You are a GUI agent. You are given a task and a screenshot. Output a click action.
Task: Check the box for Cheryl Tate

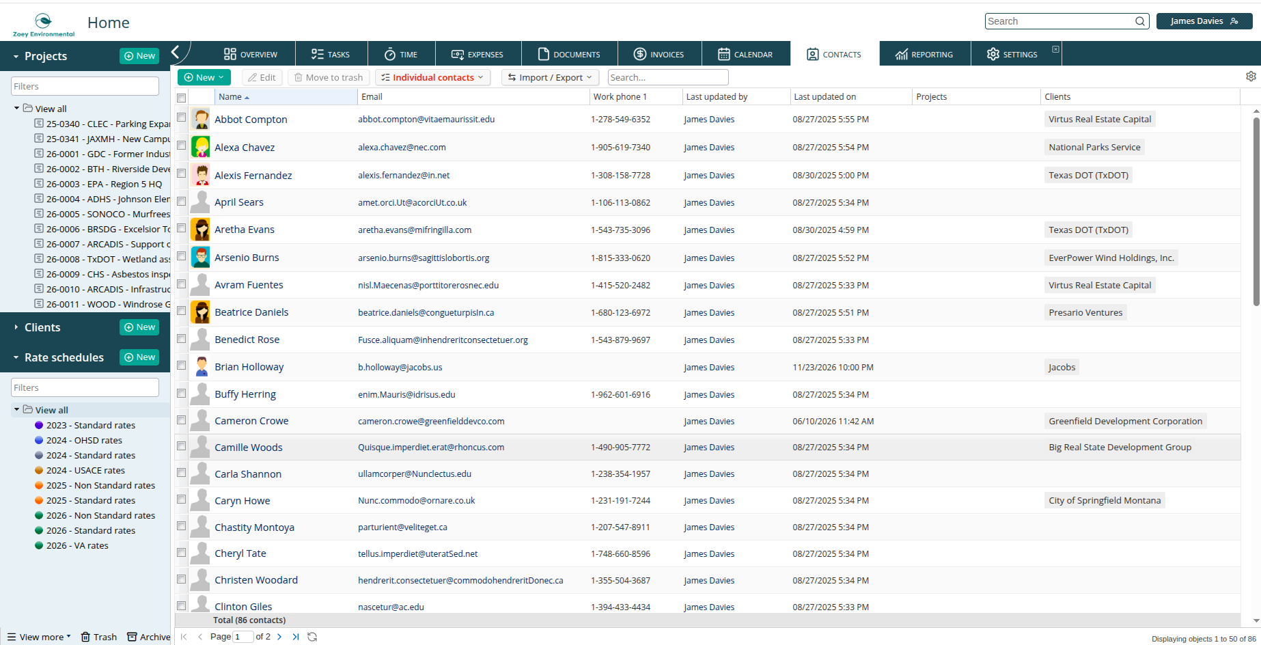(x=181, y=552)
